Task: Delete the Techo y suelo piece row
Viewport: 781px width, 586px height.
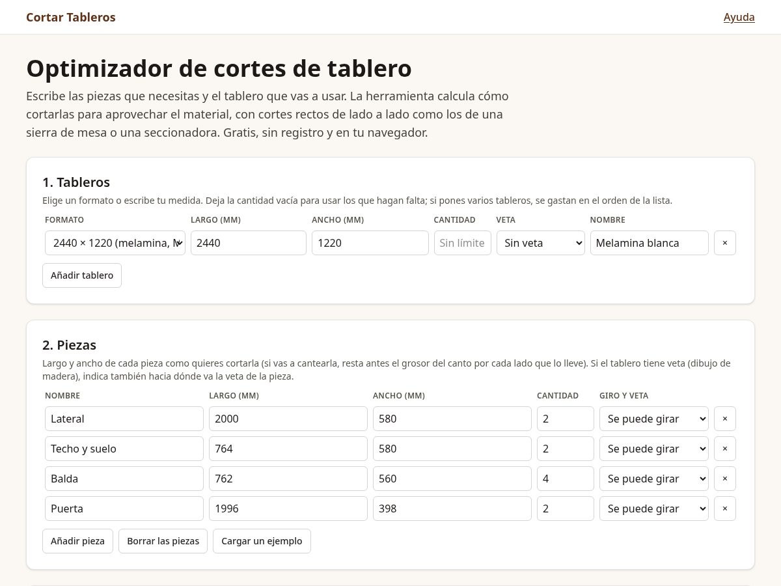Action: tap(725, 449)
